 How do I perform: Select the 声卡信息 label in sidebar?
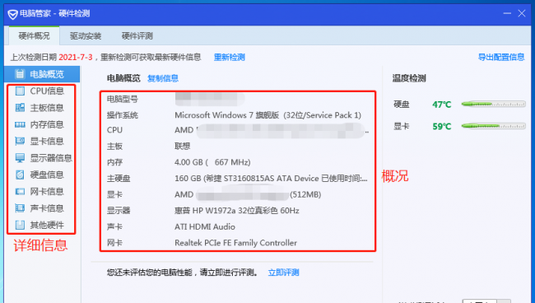(x=47, y=208)
